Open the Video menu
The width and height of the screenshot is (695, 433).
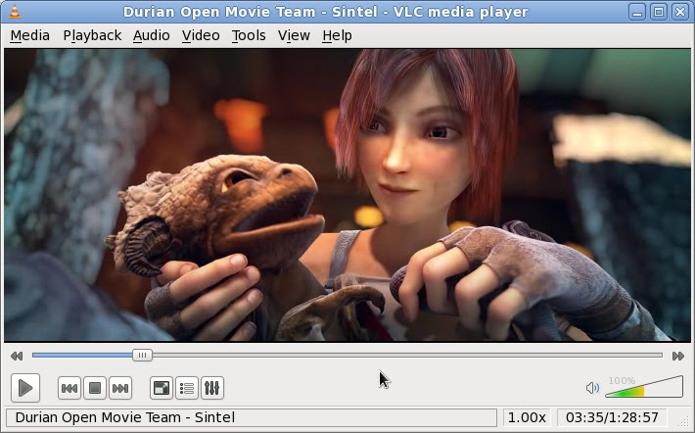coord(201,35)
